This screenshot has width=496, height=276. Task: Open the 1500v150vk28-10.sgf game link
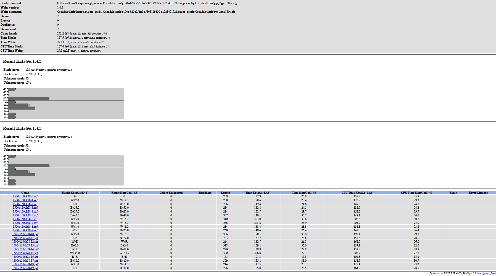click(x=25, y=234)
